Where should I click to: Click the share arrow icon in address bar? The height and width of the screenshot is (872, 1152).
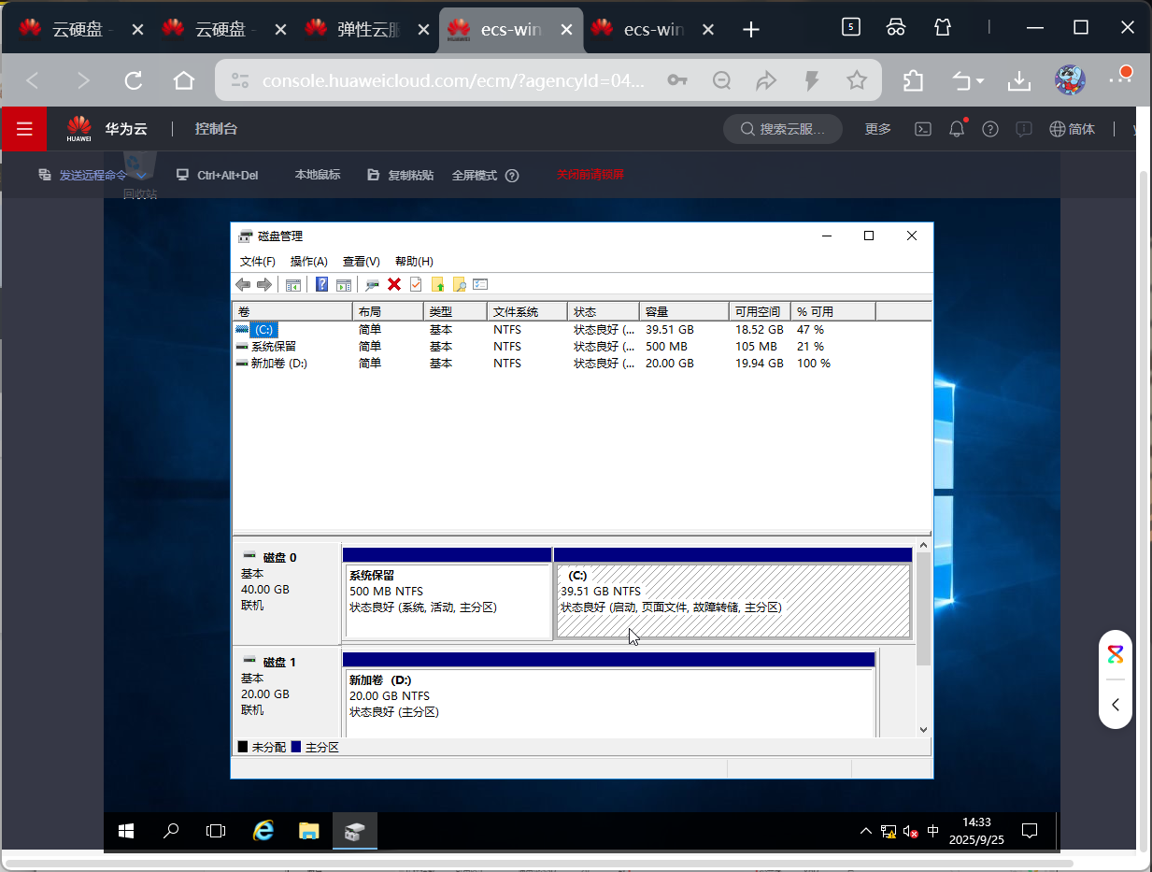(x=766, y=81)
